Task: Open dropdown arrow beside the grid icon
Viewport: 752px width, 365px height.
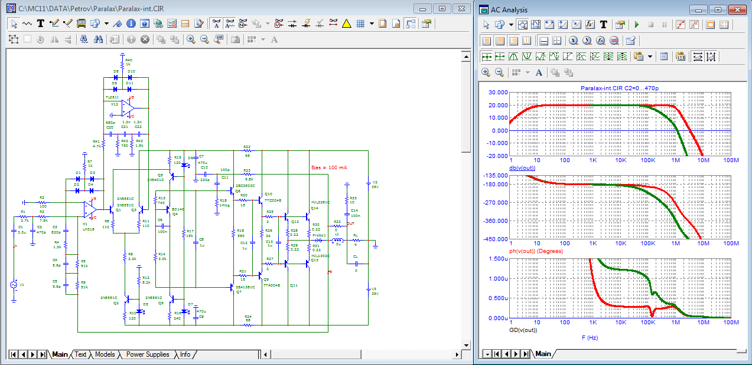Action: (372, 24)
